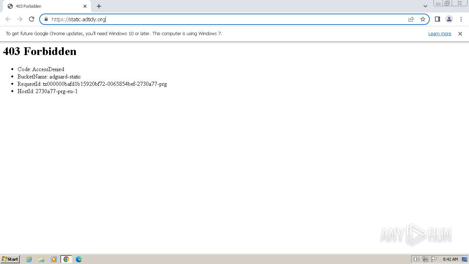Select the RequestId line text
This screenshot has height=264, width=469.
(92, 84)
